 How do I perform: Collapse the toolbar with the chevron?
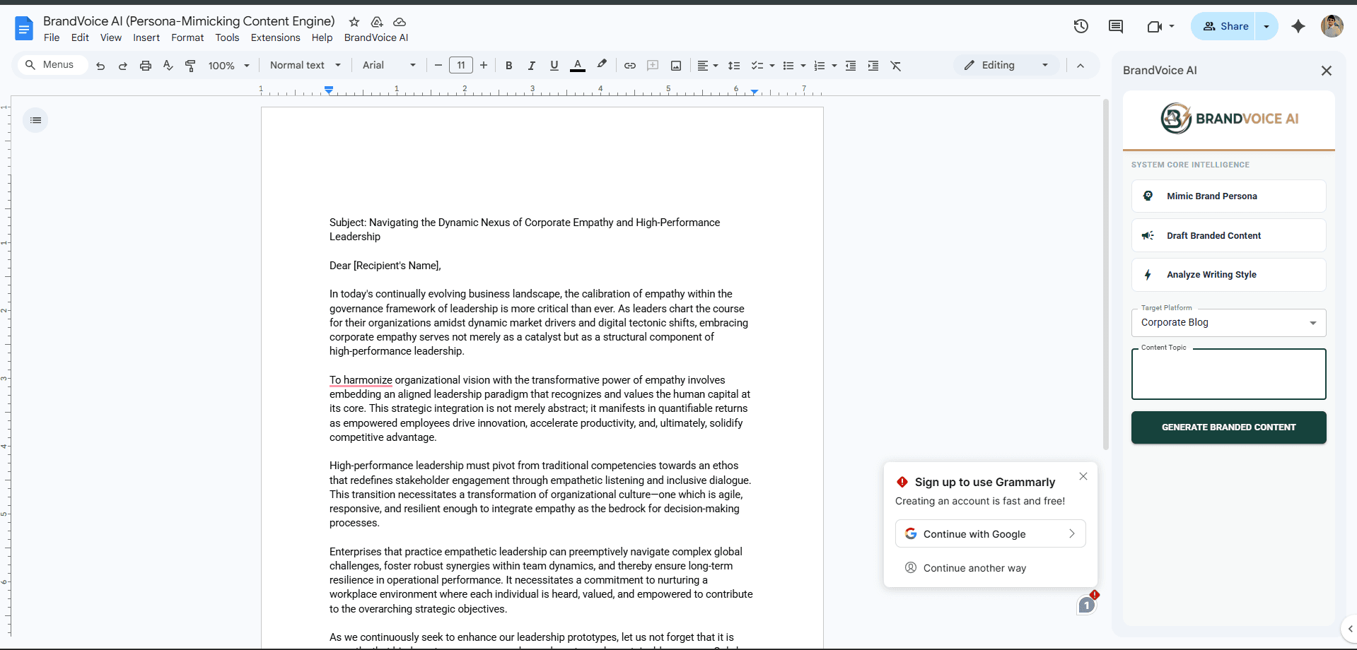1081,66
